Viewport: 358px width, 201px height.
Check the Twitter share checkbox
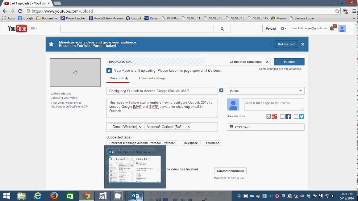tap(296, 116)
